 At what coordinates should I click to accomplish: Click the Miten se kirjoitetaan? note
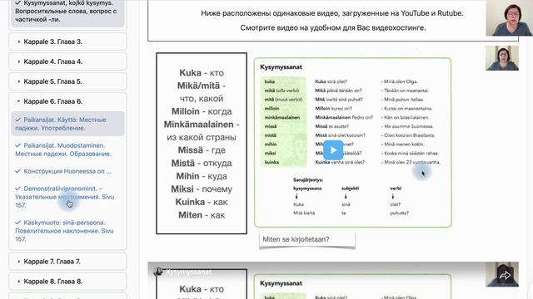tap(307, 240)
